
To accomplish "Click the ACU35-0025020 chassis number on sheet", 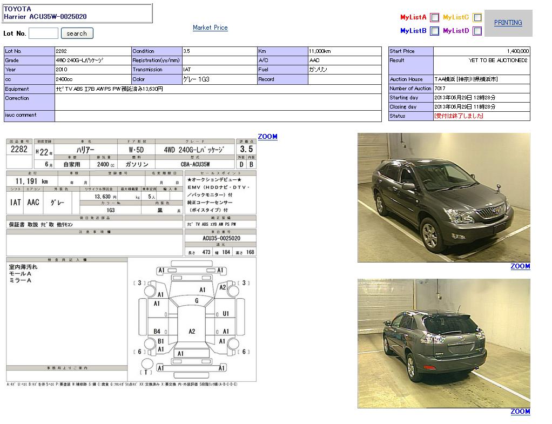I will point(221,238).
